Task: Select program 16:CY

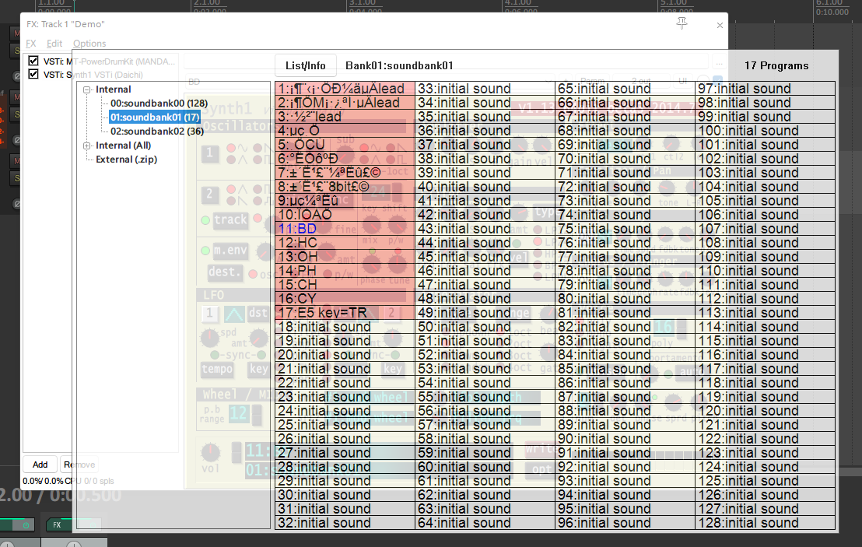Action: 345,299
